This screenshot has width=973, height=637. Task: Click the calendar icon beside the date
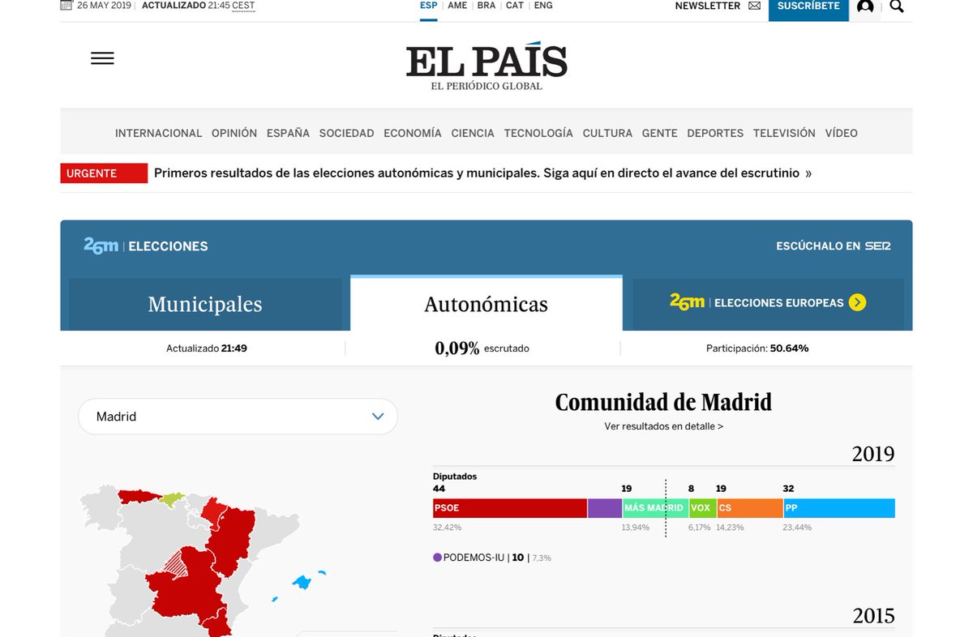click(66, 5)
